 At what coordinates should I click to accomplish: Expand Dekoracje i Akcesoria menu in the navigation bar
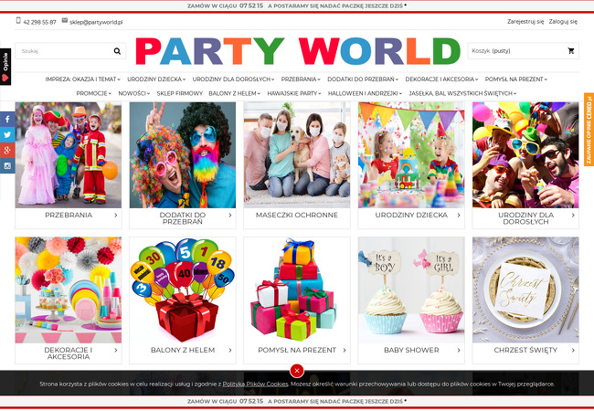[441, 79]
